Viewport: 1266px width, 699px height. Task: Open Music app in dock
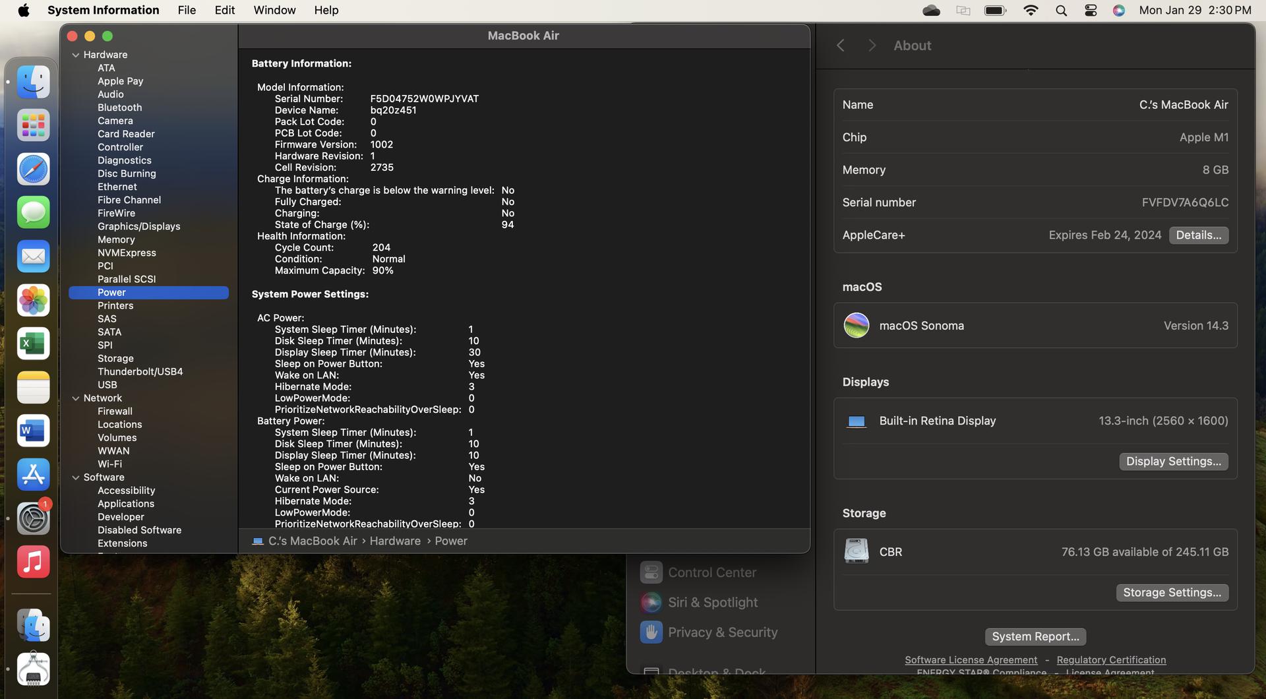[33, 562]
